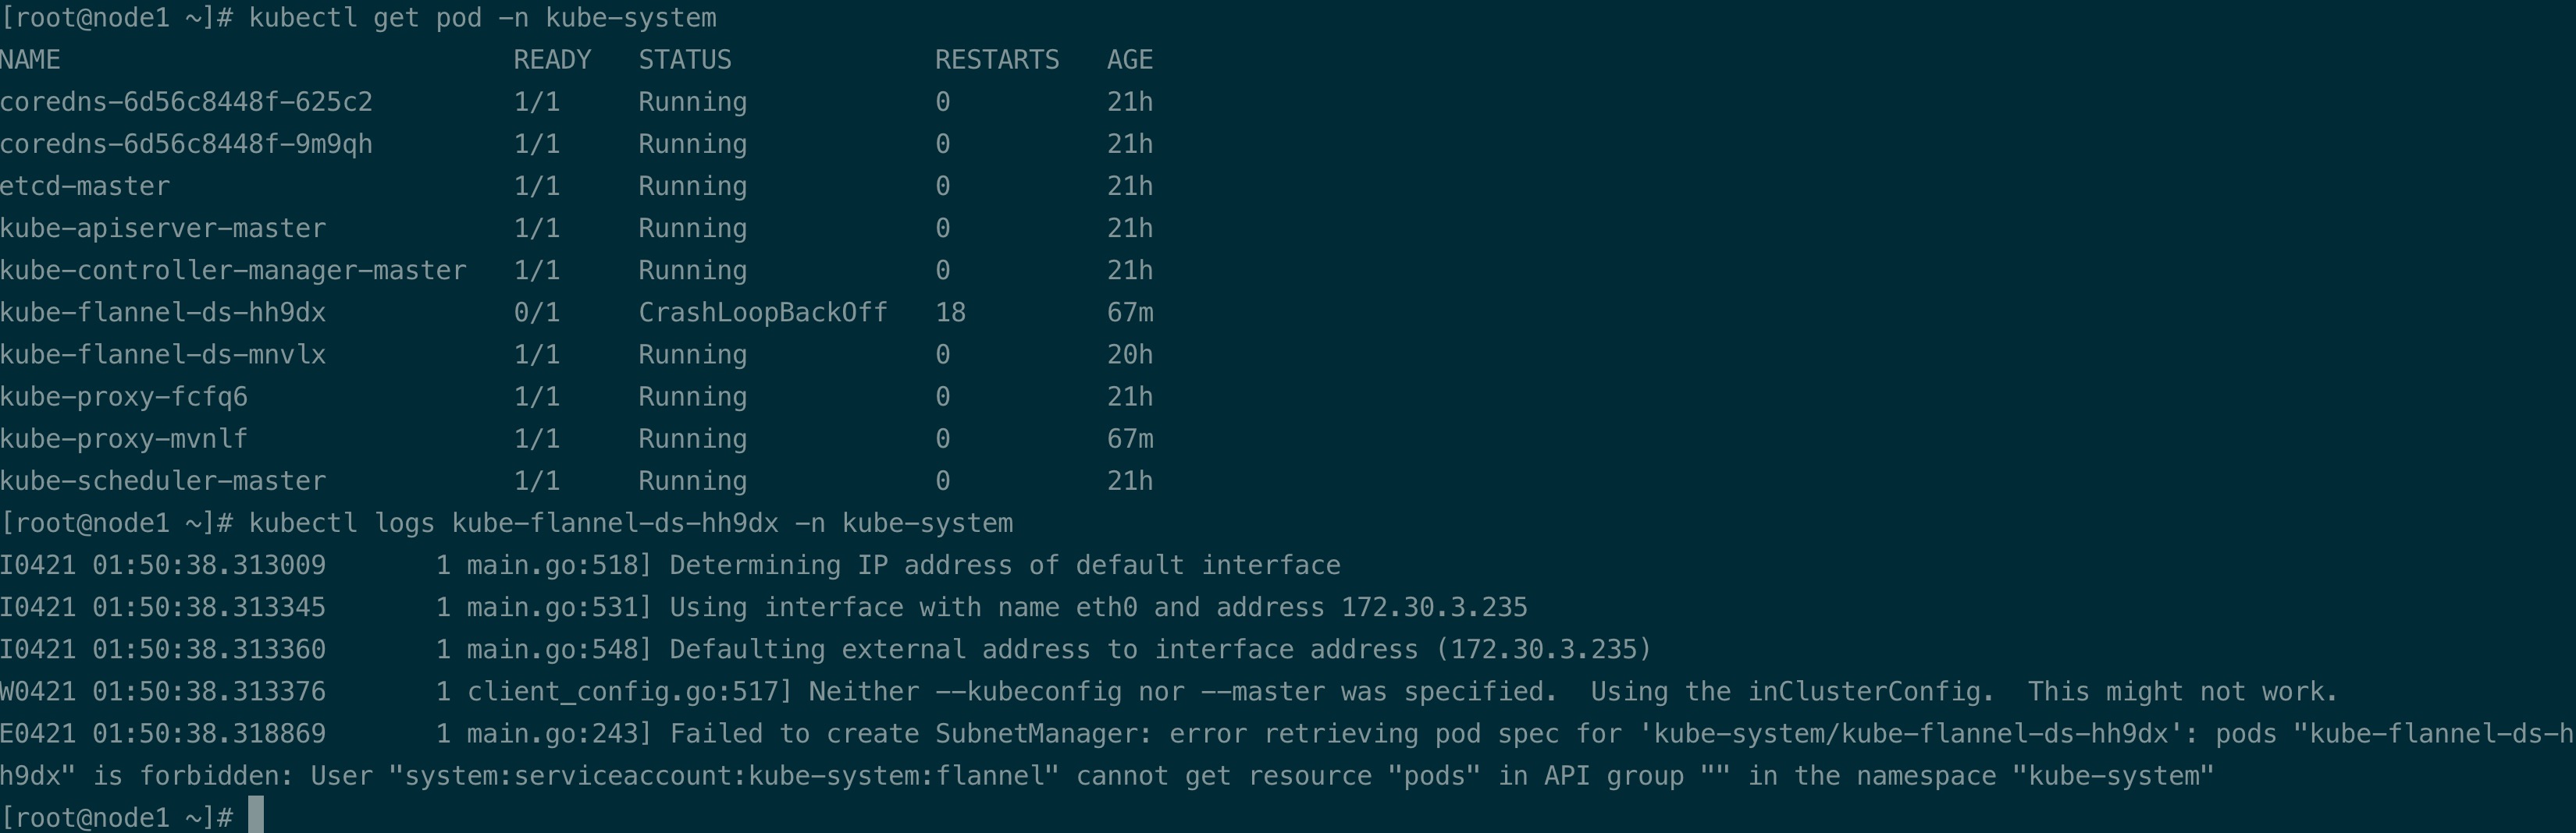Click the "kubectl get pod -n kube-system" command

click(x=482, y=18)
